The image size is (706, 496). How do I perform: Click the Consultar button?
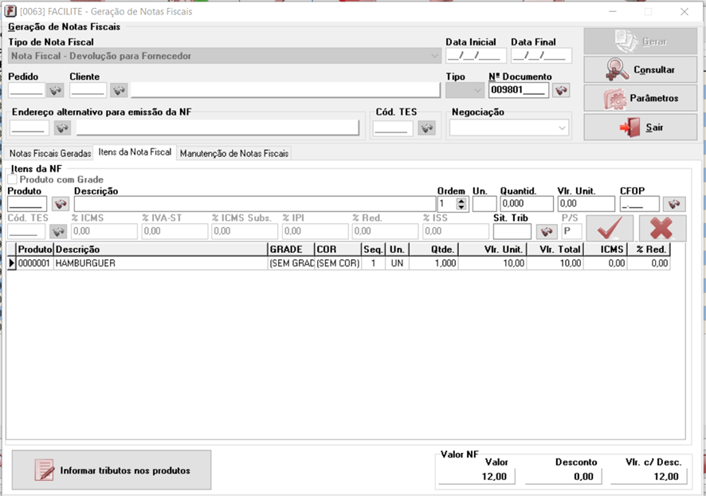(641, 70)
